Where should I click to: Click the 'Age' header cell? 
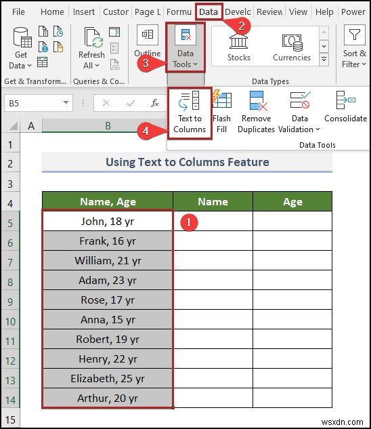point(292,201)
